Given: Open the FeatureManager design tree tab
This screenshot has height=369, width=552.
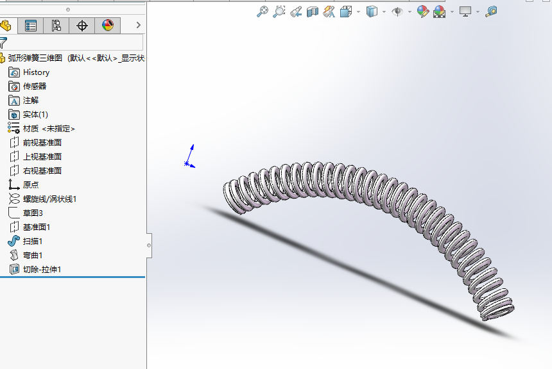Looking at the screenshot, I should point(6,25).
